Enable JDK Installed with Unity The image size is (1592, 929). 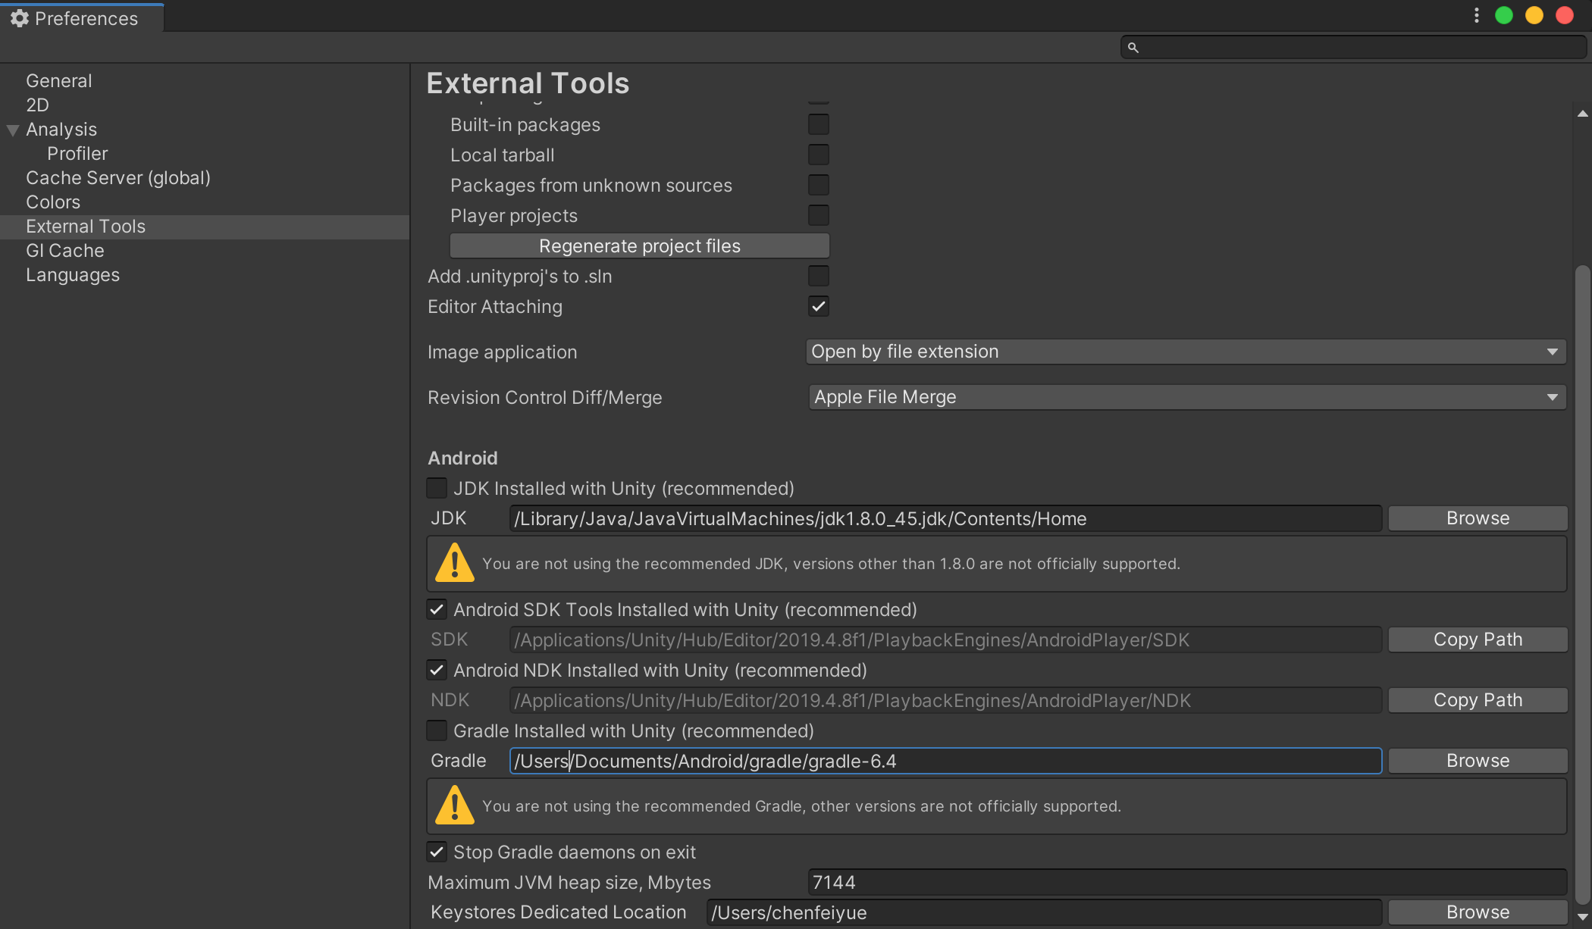pyautogui.click(x=436, y=488)
